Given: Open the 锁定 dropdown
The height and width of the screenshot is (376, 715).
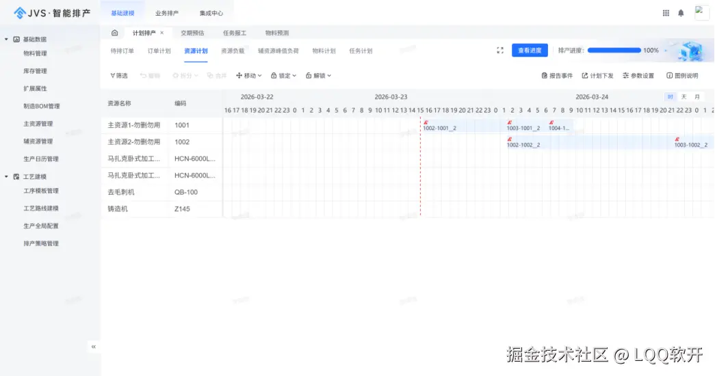Looking at the screenshot, I should [283, 76].
